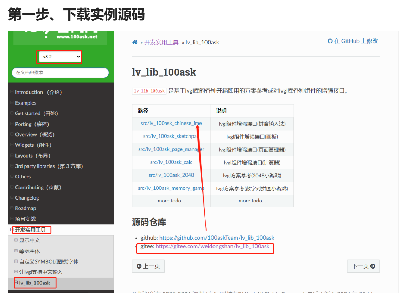406x303 pixels.
Task: Open src/lv_100ask_2048 link
Action: [x=171, y=175]
